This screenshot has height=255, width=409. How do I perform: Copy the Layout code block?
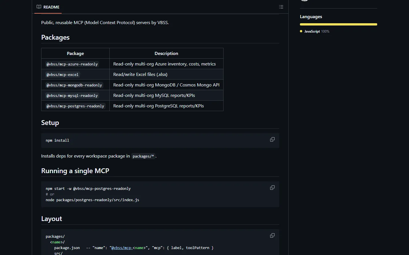pos(272,235)
